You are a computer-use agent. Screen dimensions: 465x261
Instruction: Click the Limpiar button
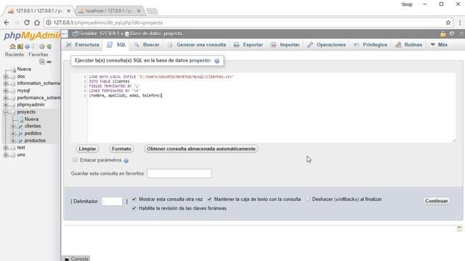coord(87,149)
